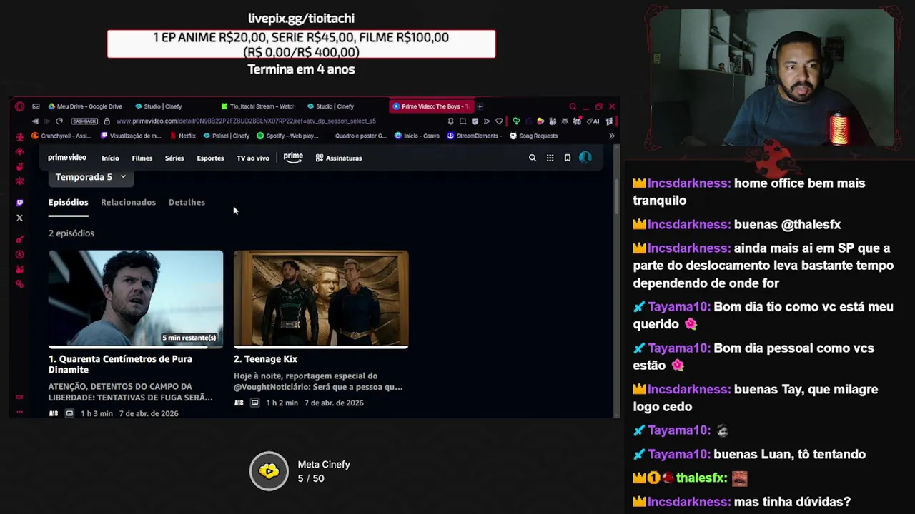The height and width of the screenshot is (514, 915).
Task: Click the GX corner icon in the sidebar
Action: pos(19,397)
